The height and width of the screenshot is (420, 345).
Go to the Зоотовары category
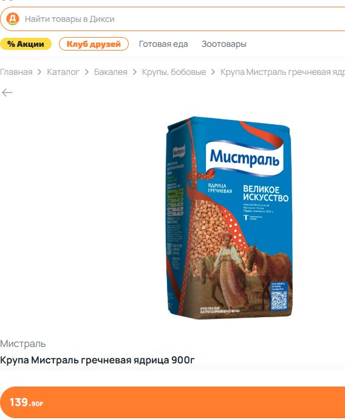pos(224,44)
